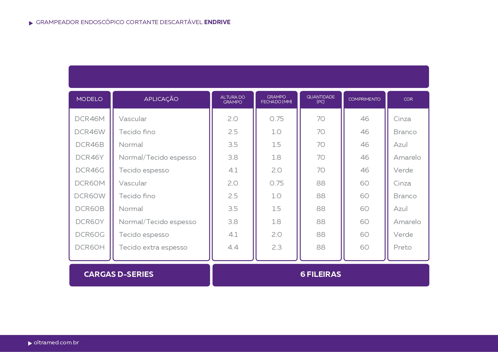This screenshot has height=352, width=498.
Task: Click the arrow icon beside oltramed.com.br
Action: [x=30, y=343]
